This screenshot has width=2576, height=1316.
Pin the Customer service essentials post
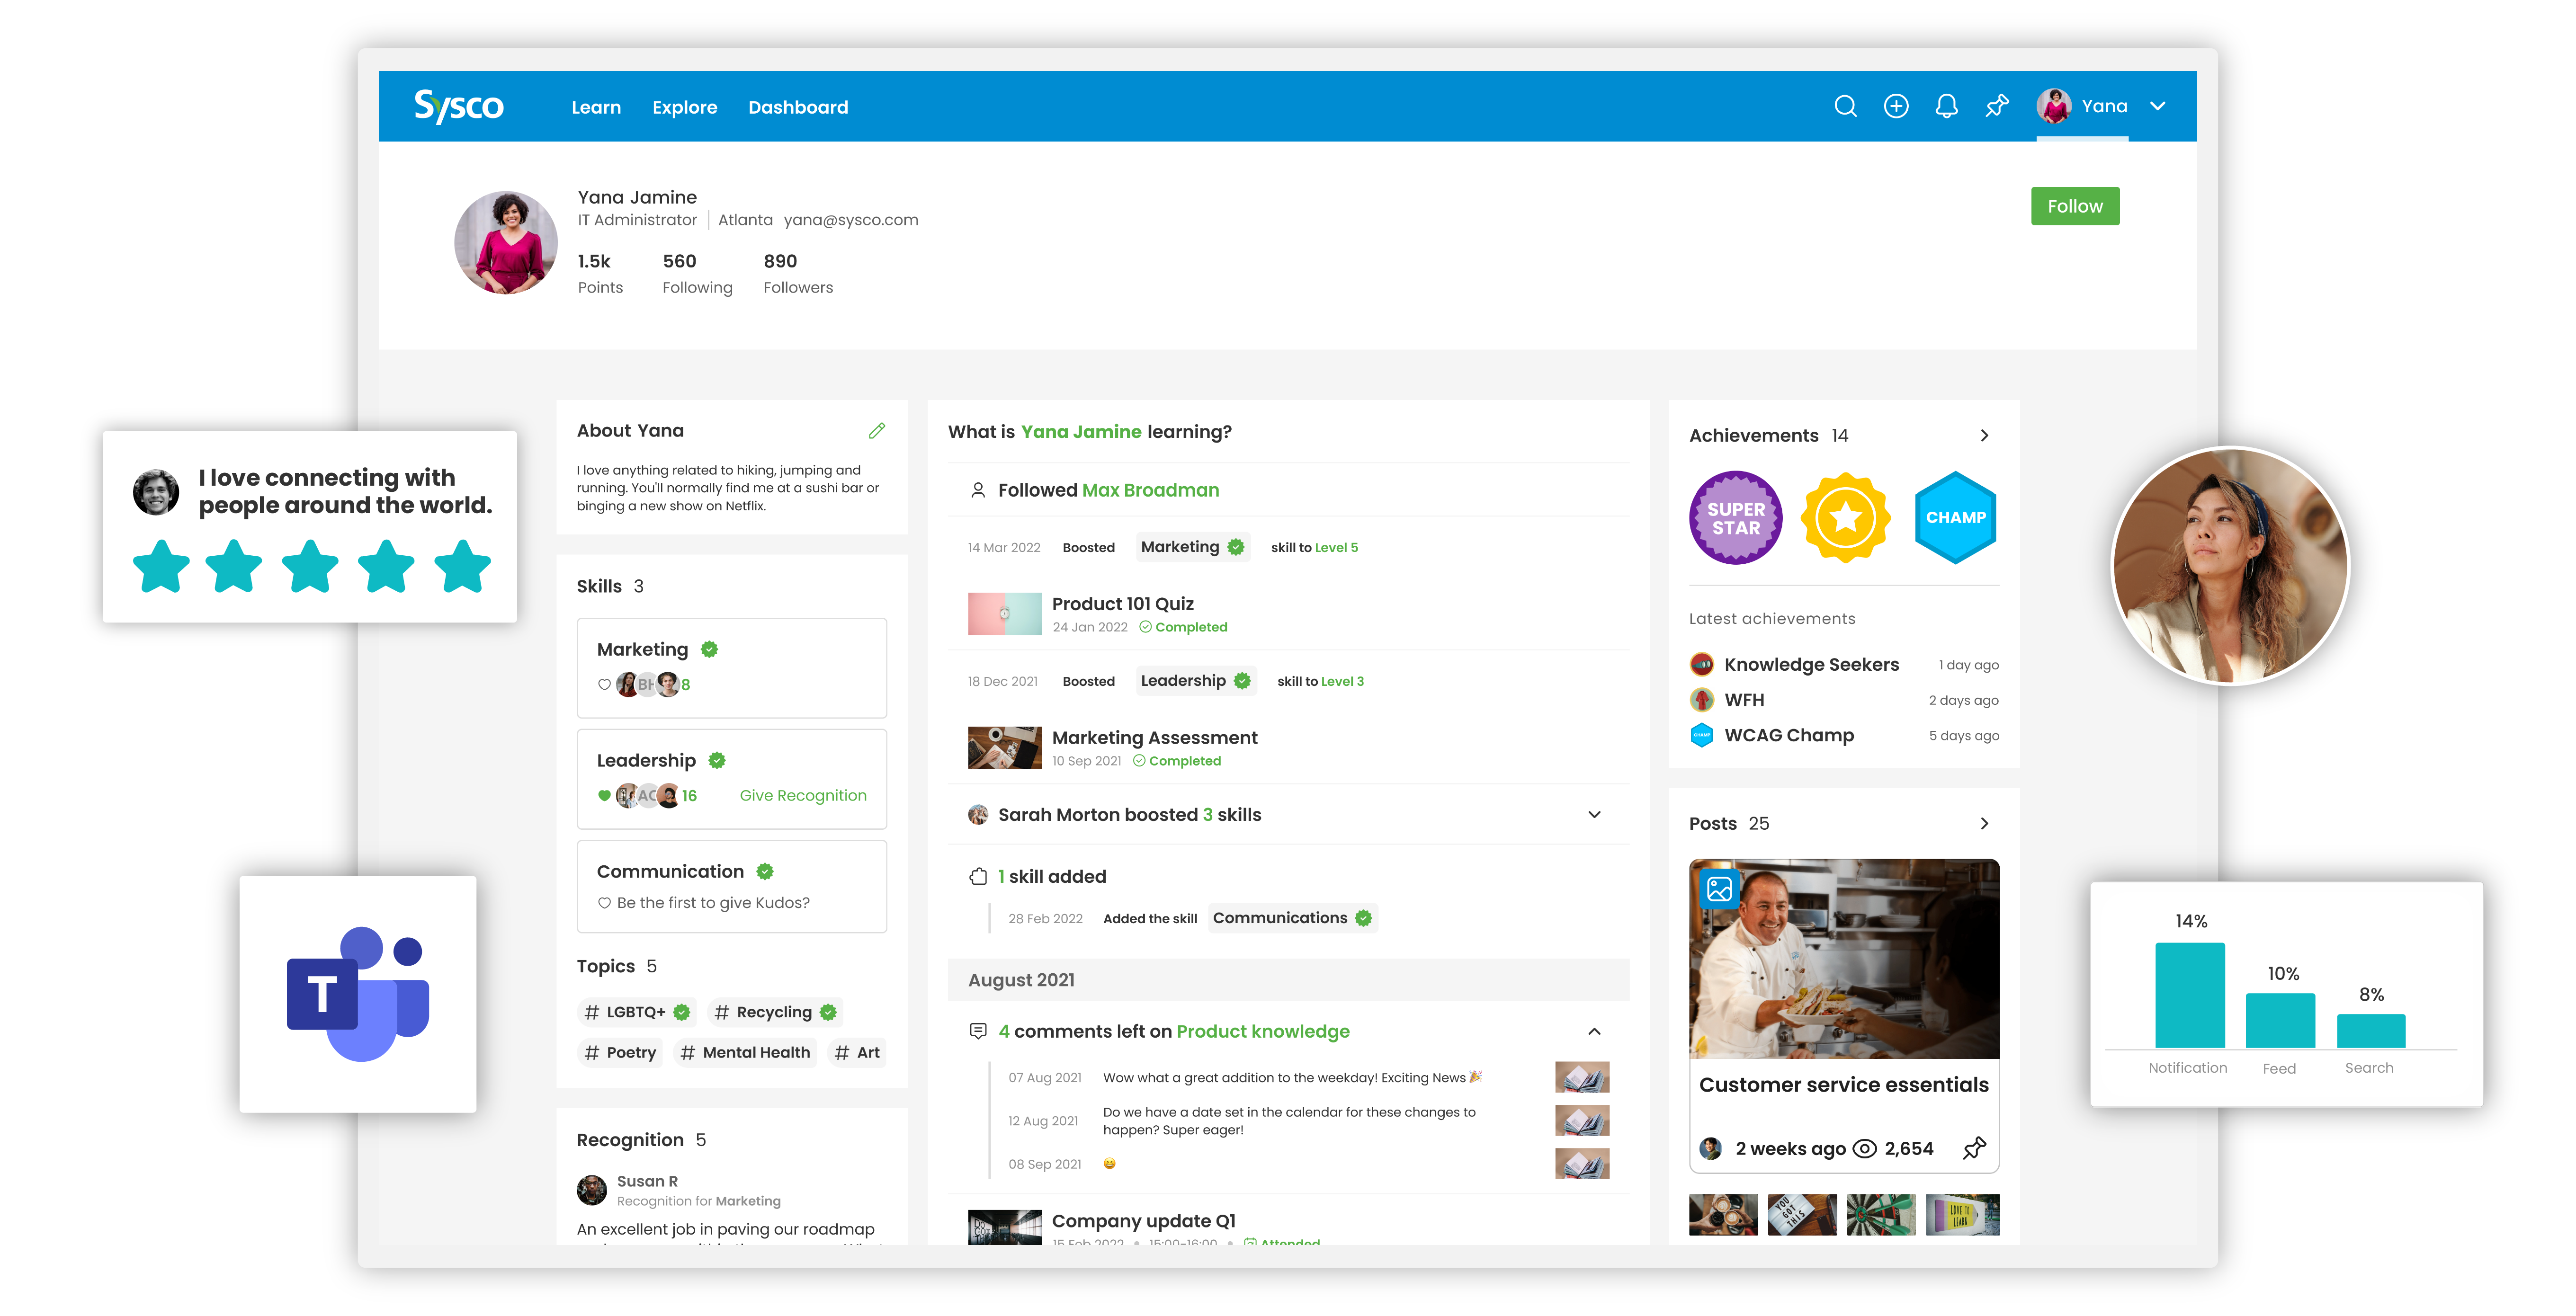(x=1974, y=1148)
